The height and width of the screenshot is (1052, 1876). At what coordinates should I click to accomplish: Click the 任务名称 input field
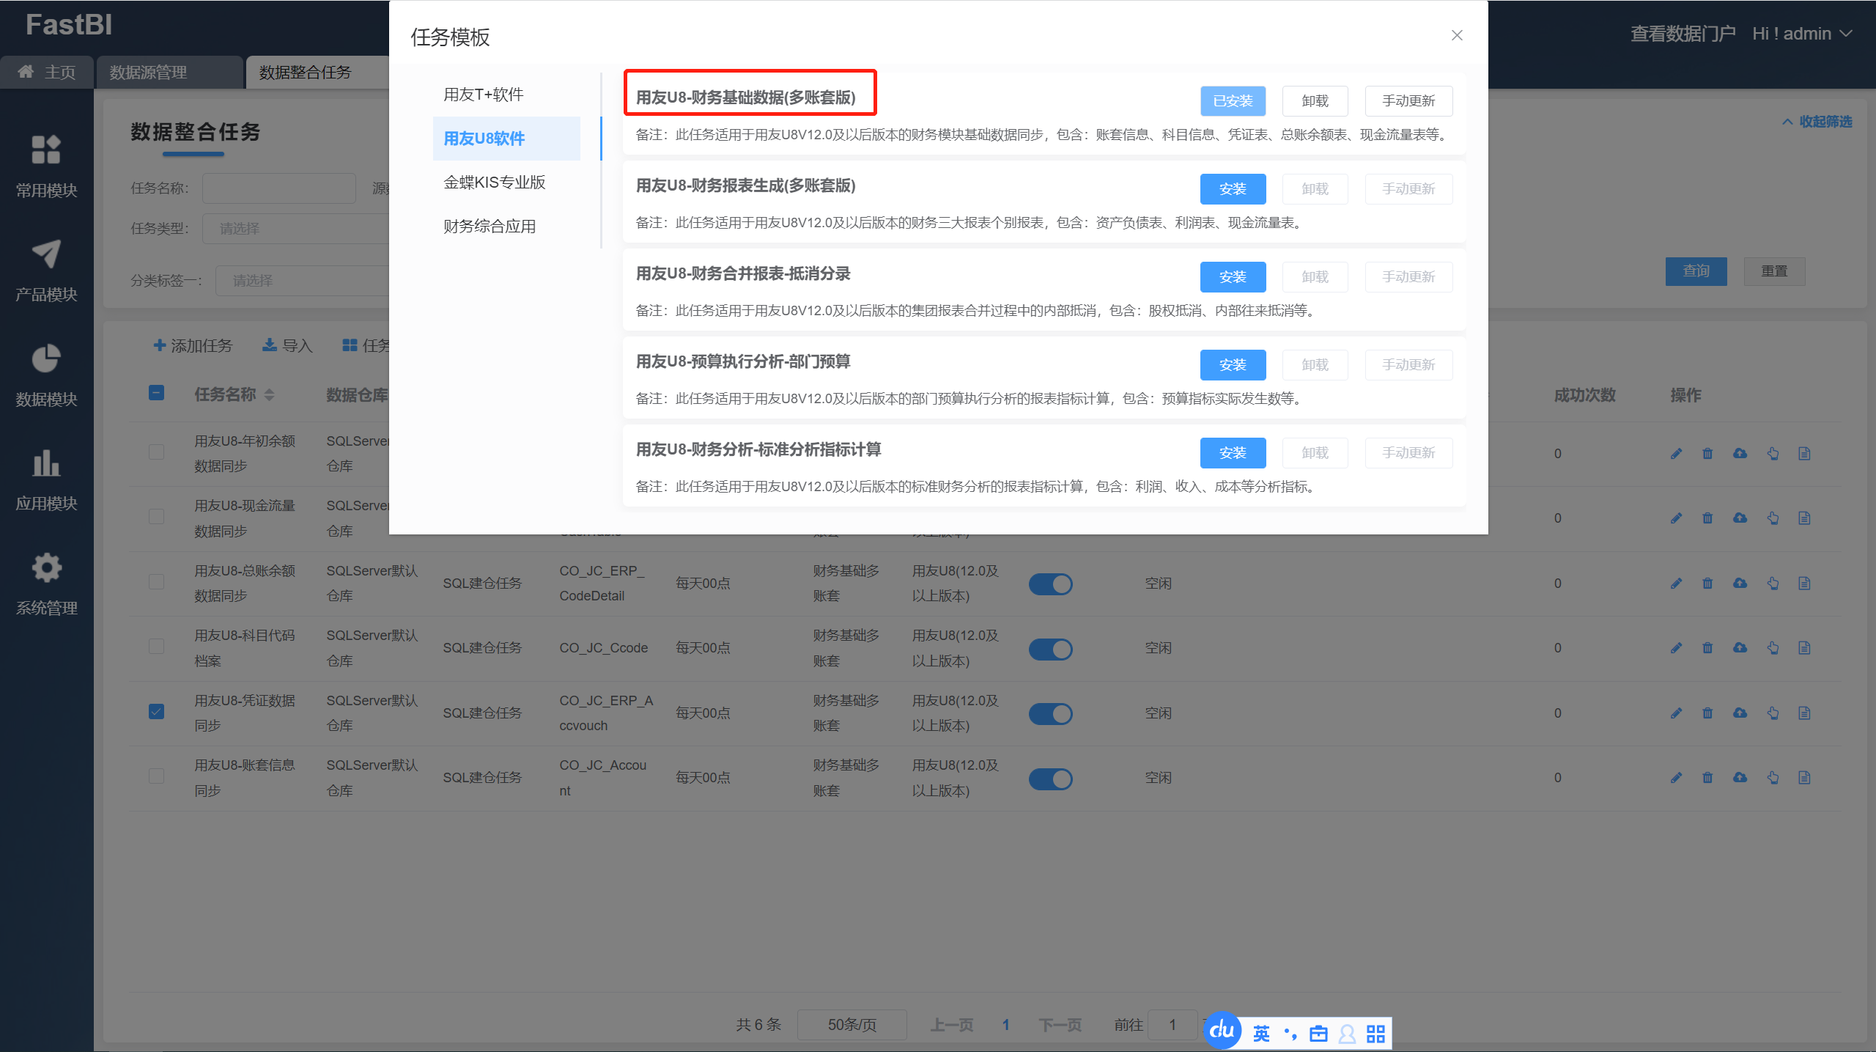point(278,188)
